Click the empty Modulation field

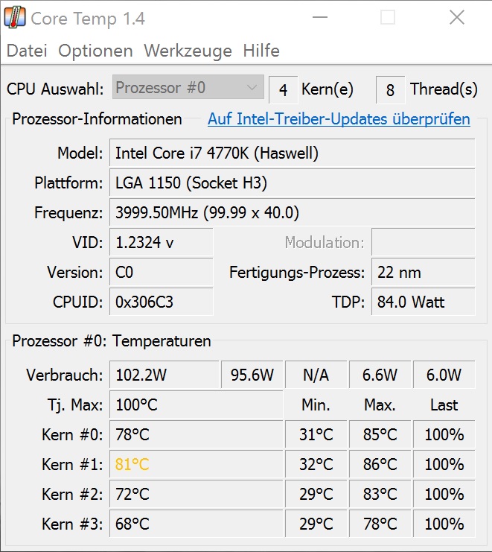(x=423, y=242)
